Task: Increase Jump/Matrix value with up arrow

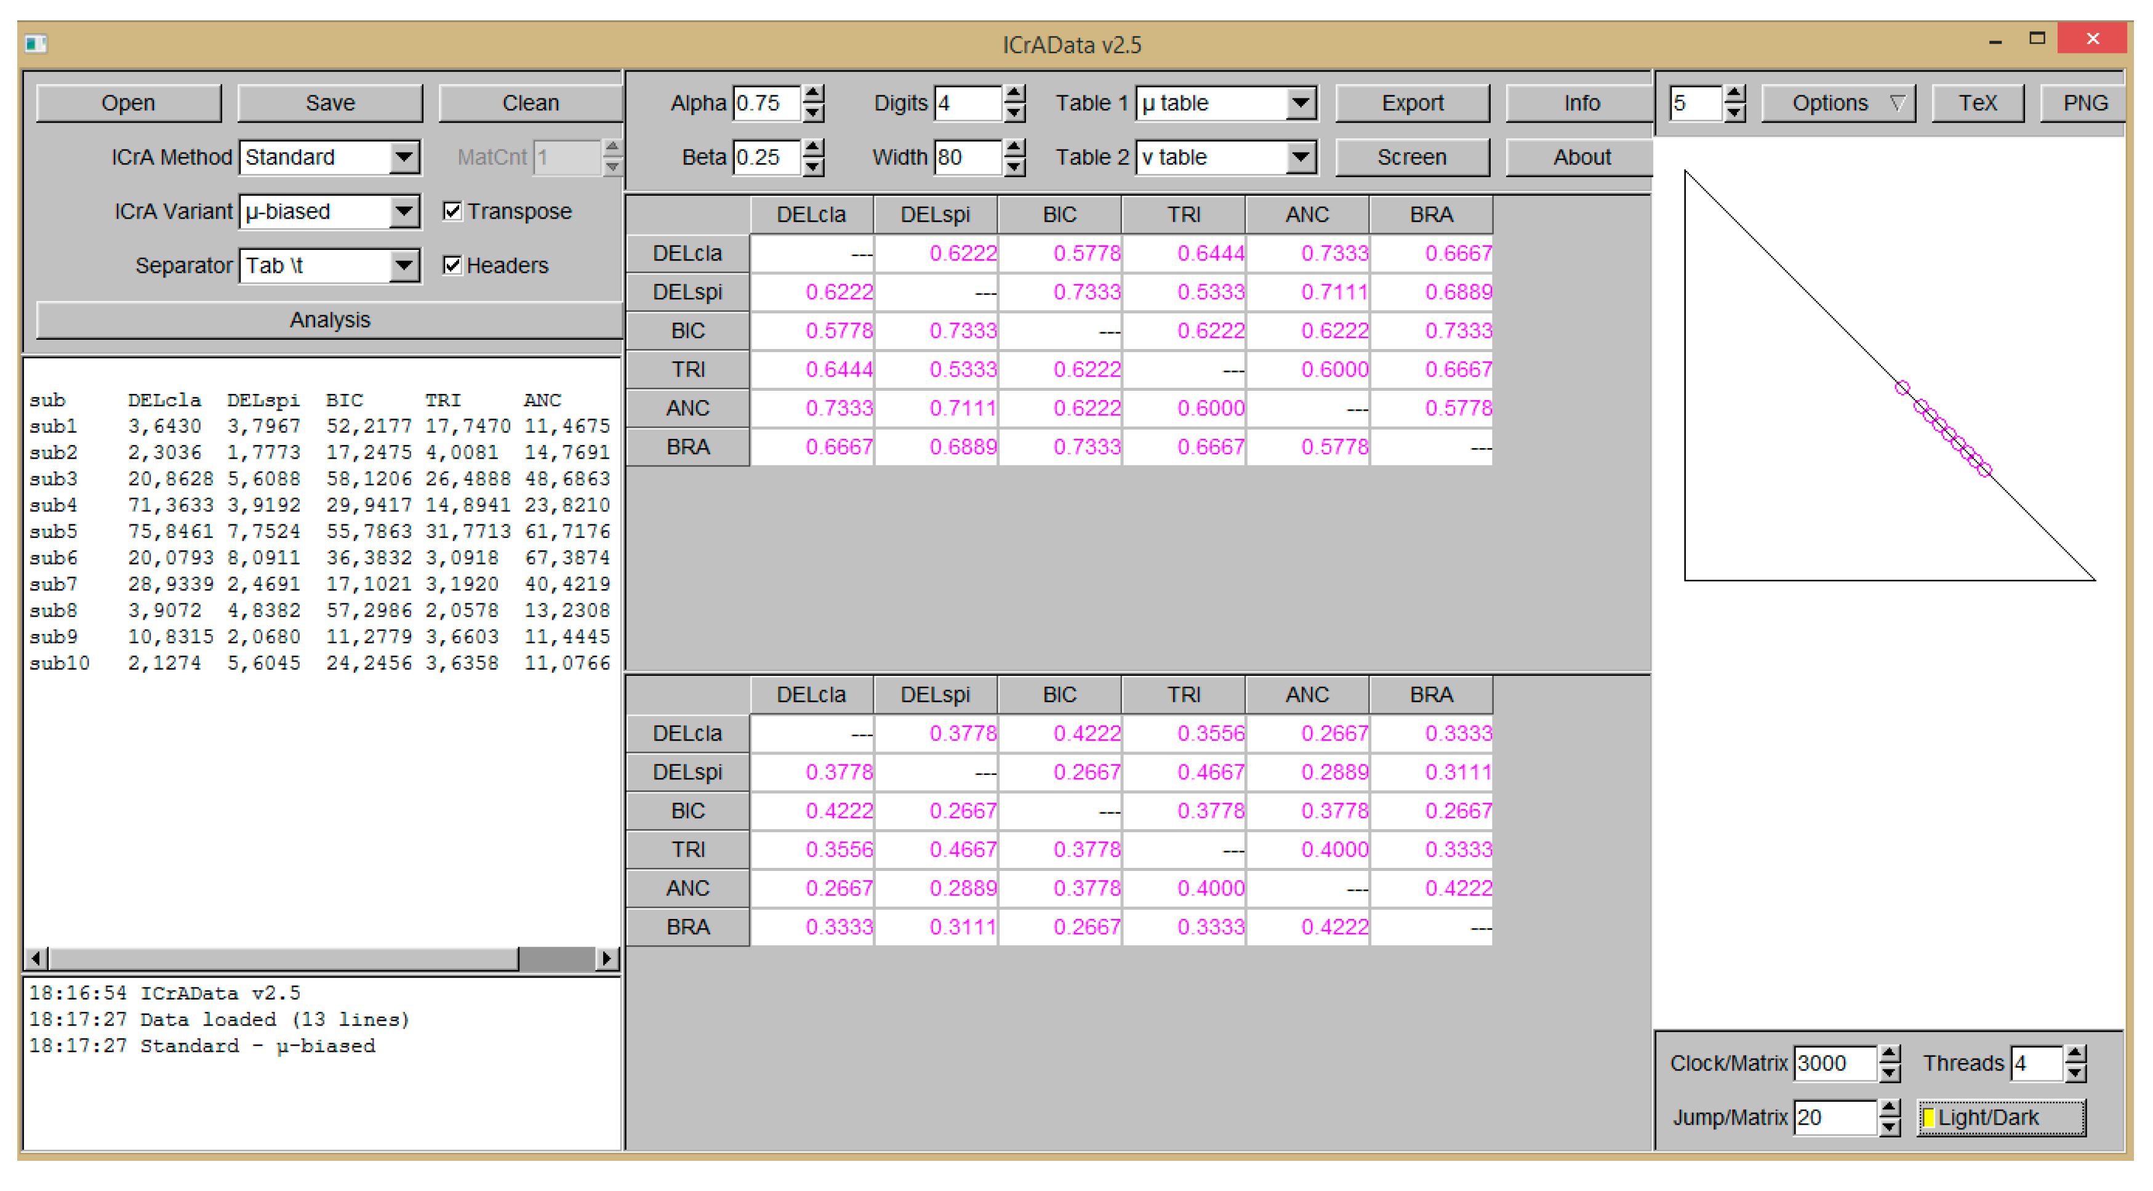Action: pyautogui.click(x=1889, y=1109)
